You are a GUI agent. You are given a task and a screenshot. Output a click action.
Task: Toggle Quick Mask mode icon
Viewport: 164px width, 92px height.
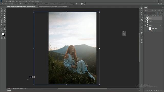click(x=2, y=38)
